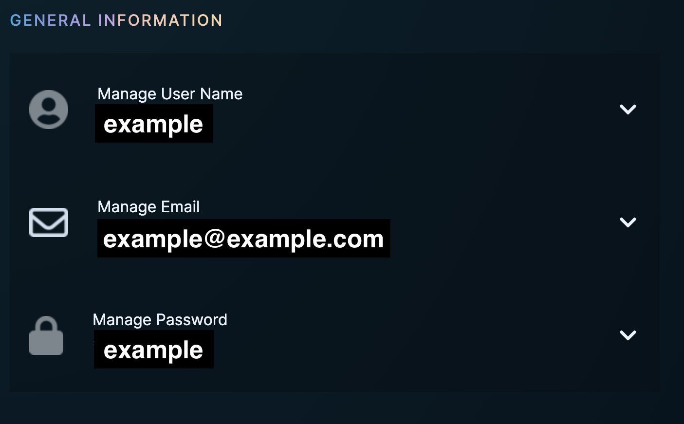684x424 pixels.
Task: Expand the Manage Email chevron
Action: (x=628, y=222)
